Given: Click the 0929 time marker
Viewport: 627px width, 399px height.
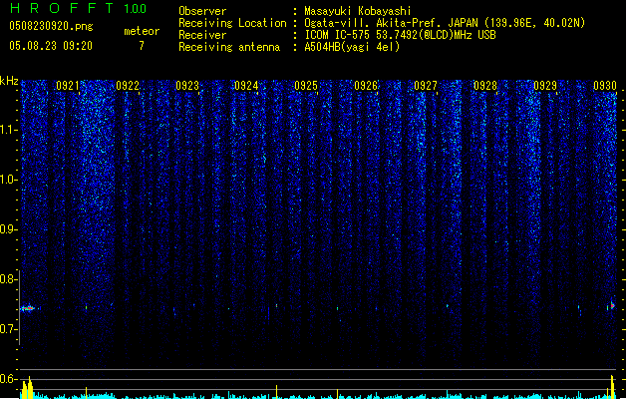Looking at the screenshot, I should pos(545,86).
